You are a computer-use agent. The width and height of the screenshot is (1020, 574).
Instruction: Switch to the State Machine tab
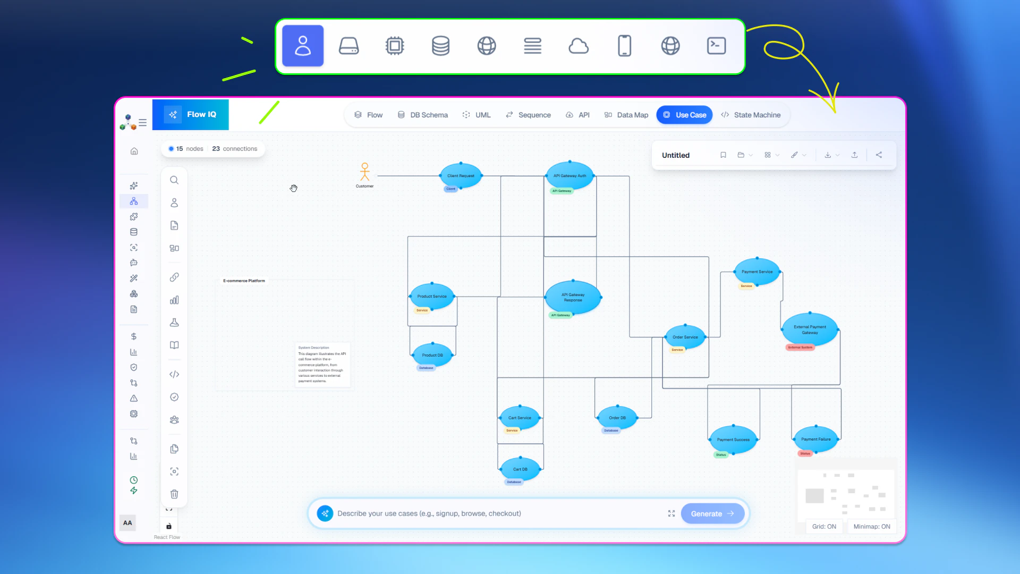click(751, 115)
